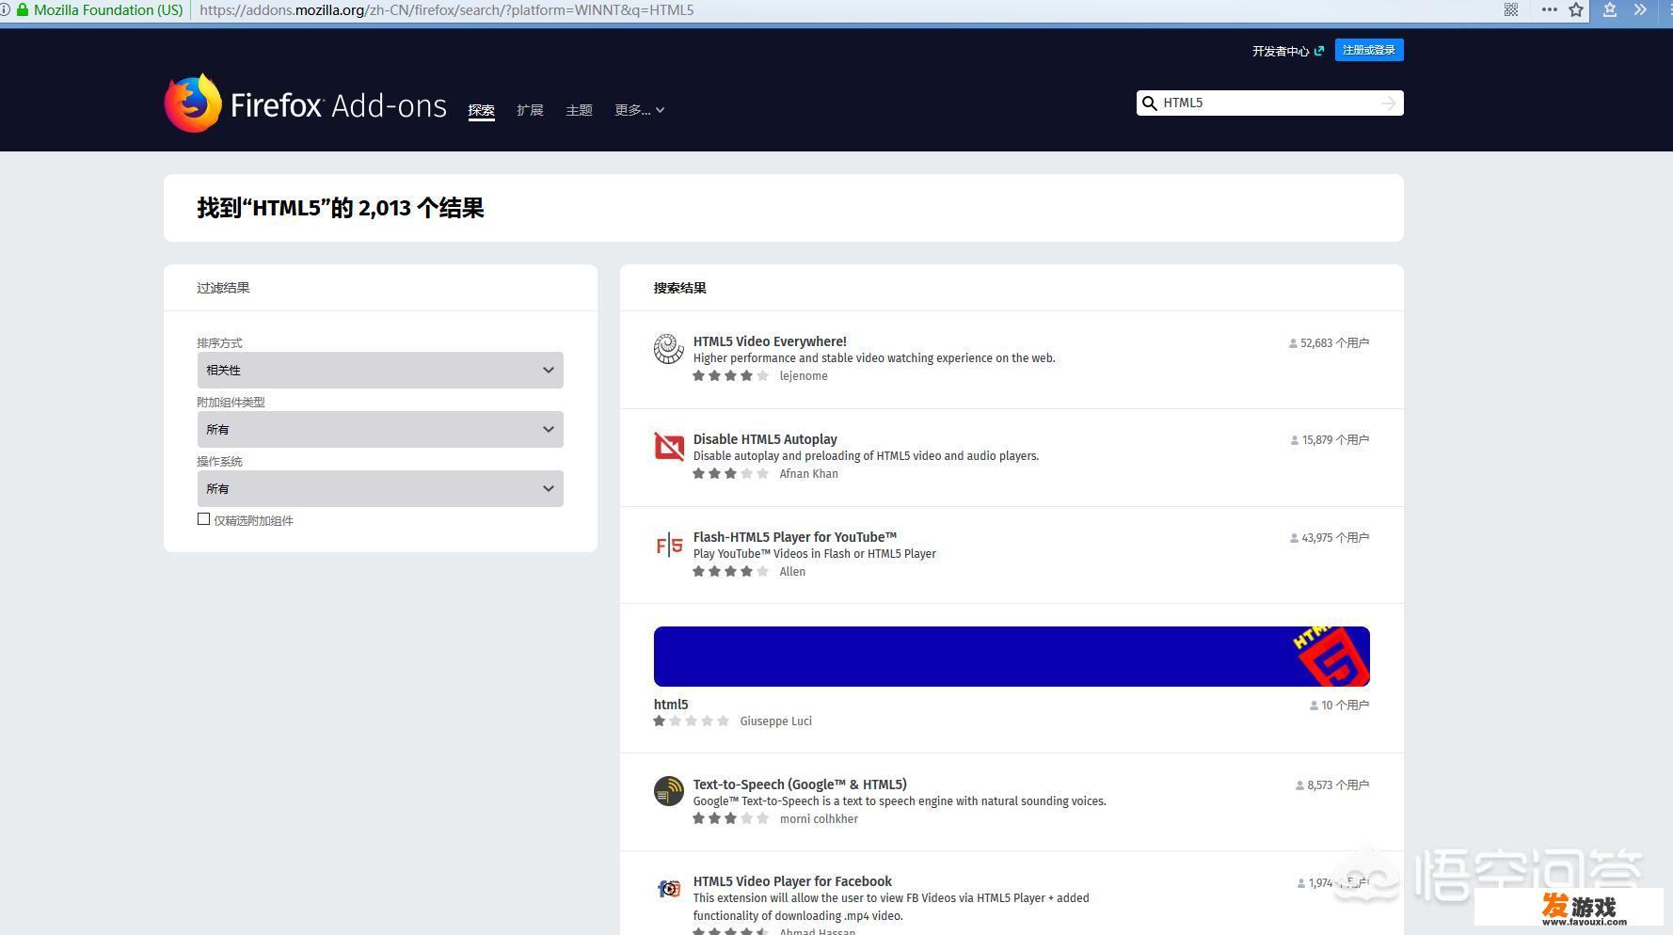Open Text-to-Speech add-on icon
This screenshot has width=1673, height=935.
point(669,791)
